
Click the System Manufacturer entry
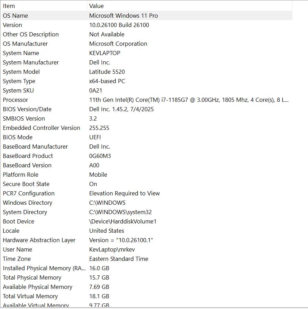point(31,62)
